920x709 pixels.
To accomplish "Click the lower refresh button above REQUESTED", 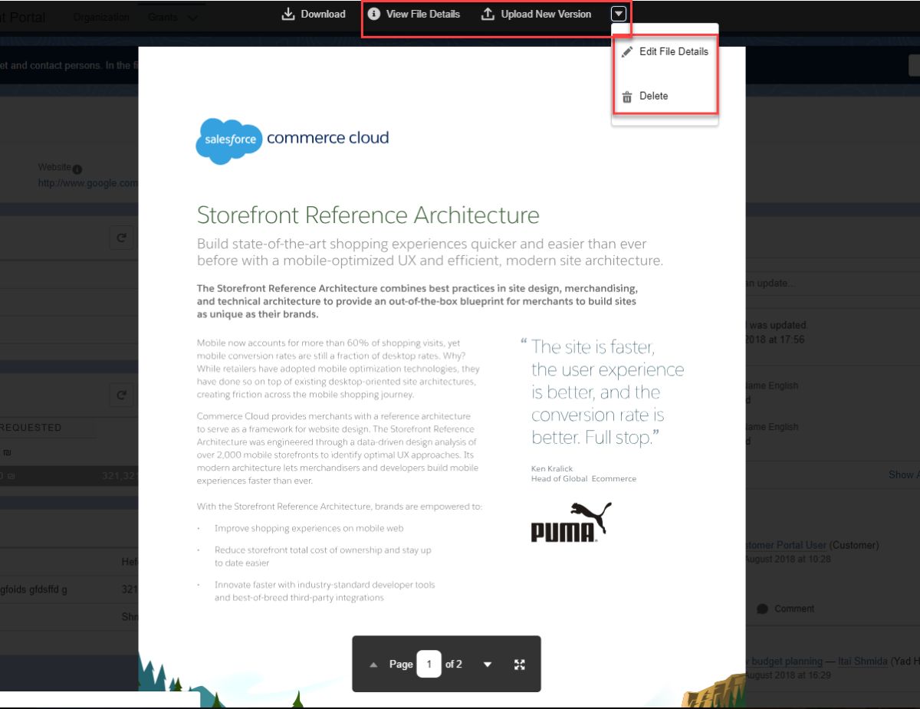I will pos(121,396).
